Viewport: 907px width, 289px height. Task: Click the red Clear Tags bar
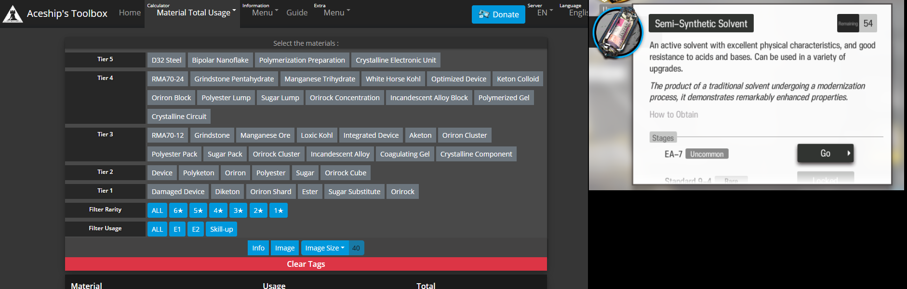[x=306, y=264]
